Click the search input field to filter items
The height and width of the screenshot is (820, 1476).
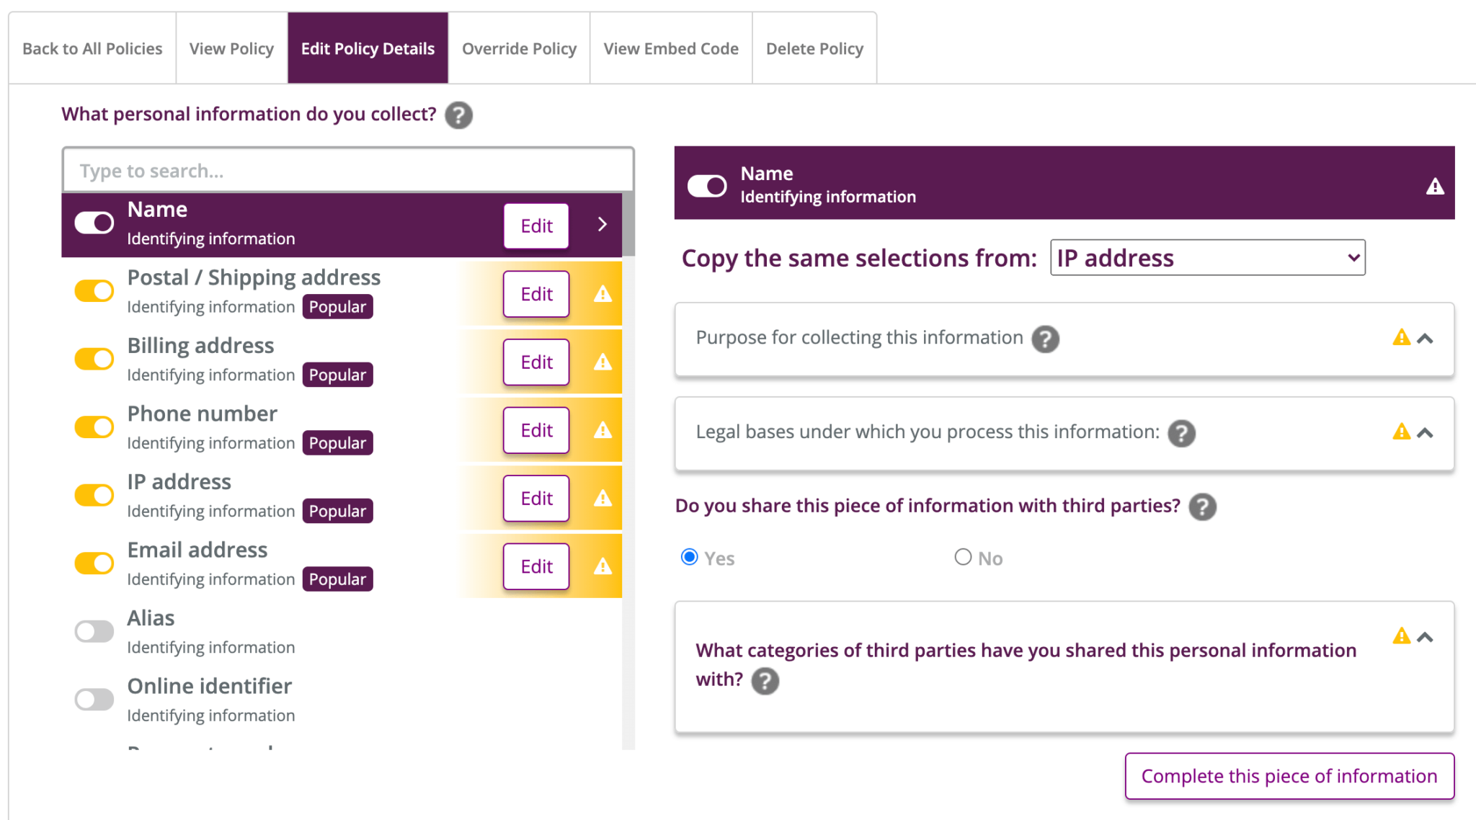(x=348, y=169)
